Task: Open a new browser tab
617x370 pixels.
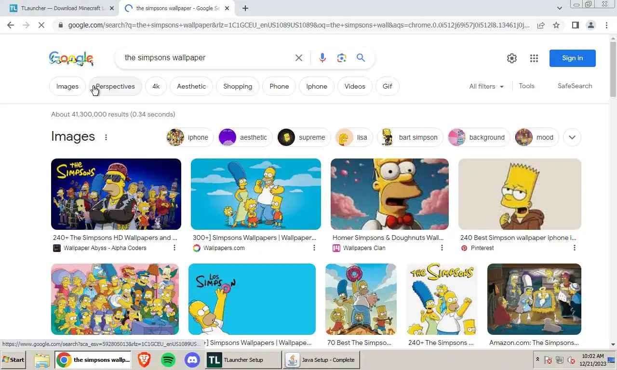Action: point(245,8)
